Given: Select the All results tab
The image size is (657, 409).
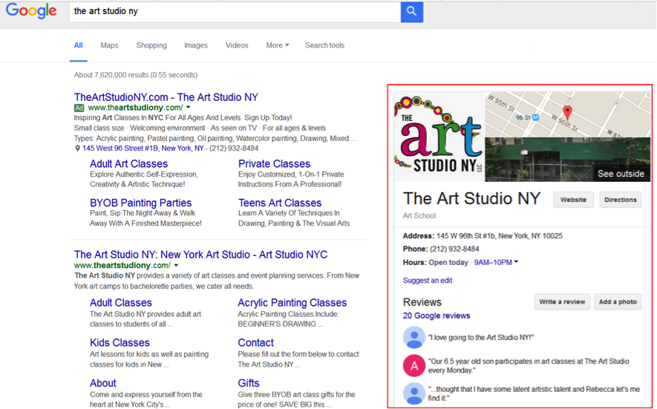Looking at the screenshot, I should coord(79,45).
